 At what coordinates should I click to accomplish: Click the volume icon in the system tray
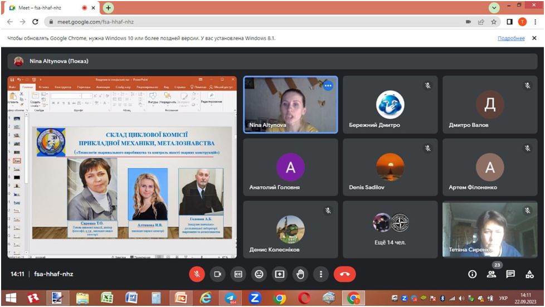pyautogui.click(x=461, y=298)
